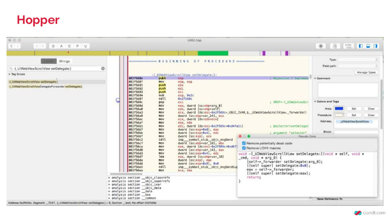Switch to the Labels tab

tap(49, 61)
